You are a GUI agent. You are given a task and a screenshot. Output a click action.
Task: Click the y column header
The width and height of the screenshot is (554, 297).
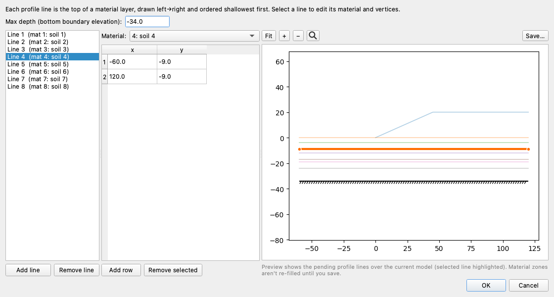tap(182, 50)
